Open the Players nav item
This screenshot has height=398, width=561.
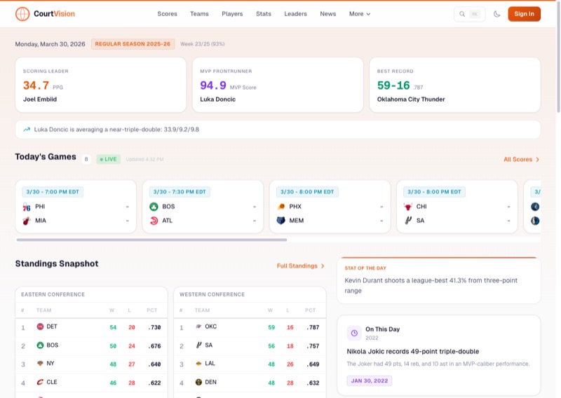(x=232, y=14)
